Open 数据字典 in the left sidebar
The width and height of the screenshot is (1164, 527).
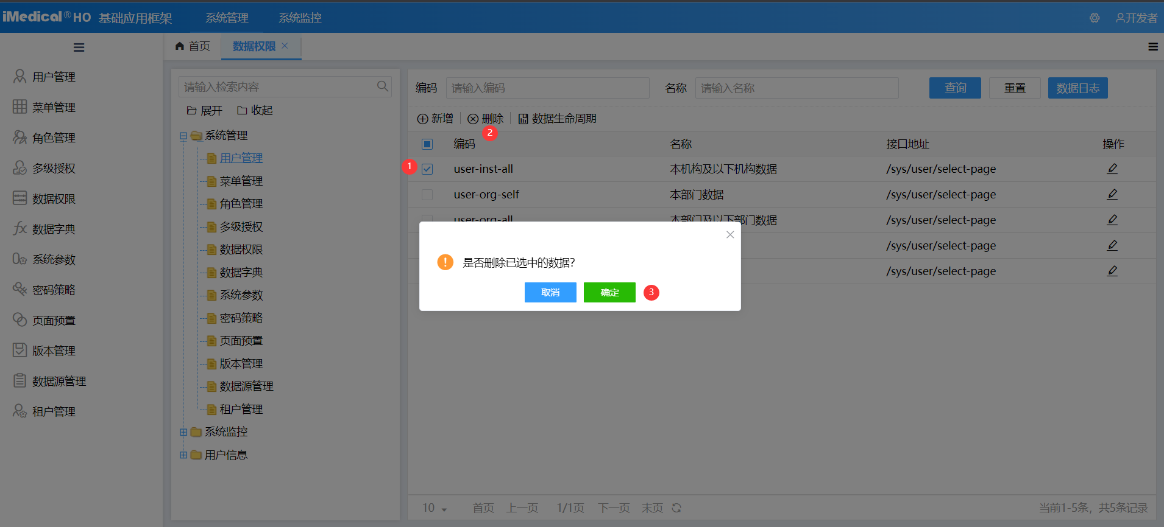coord(54,229)
